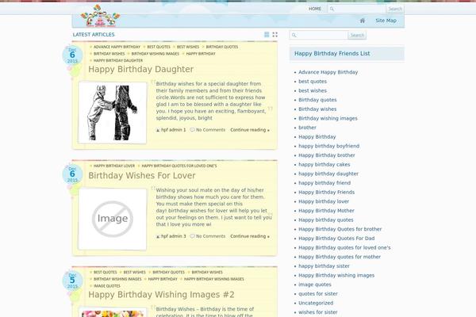
Task: Click the top header search field
Action: 357,9
